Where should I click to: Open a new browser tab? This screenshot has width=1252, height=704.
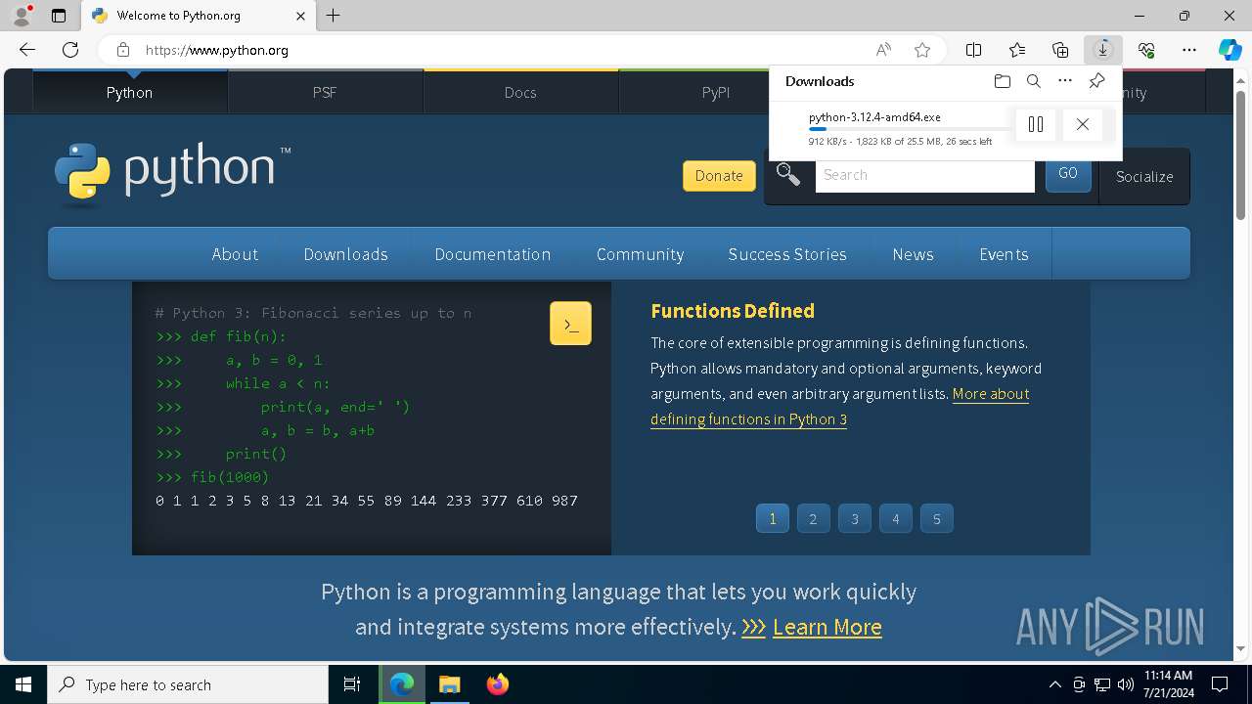point(334,16)
